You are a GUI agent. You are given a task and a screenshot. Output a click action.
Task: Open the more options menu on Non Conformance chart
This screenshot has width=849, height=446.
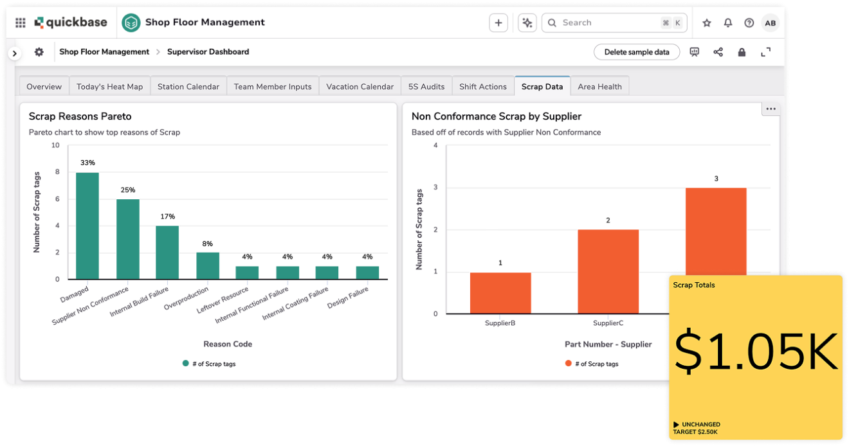click(771, 109)
